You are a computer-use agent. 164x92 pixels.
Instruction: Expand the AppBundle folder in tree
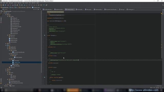tap(8, 47)
